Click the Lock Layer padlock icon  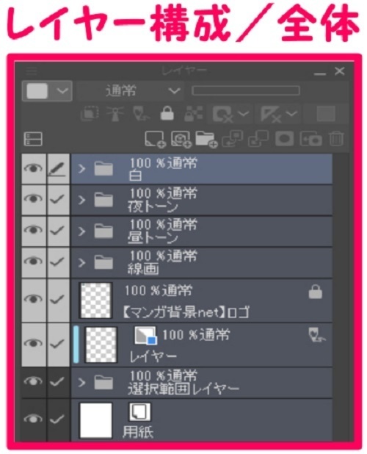point(167,113)
